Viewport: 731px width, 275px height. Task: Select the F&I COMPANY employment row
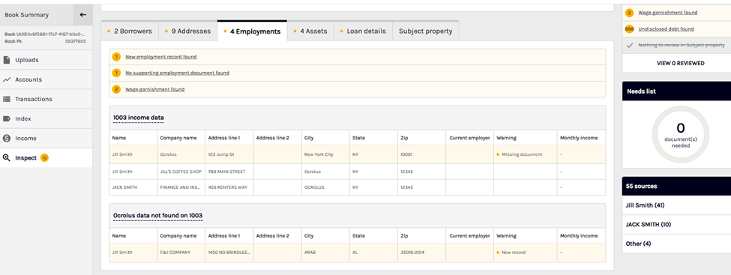357,253
